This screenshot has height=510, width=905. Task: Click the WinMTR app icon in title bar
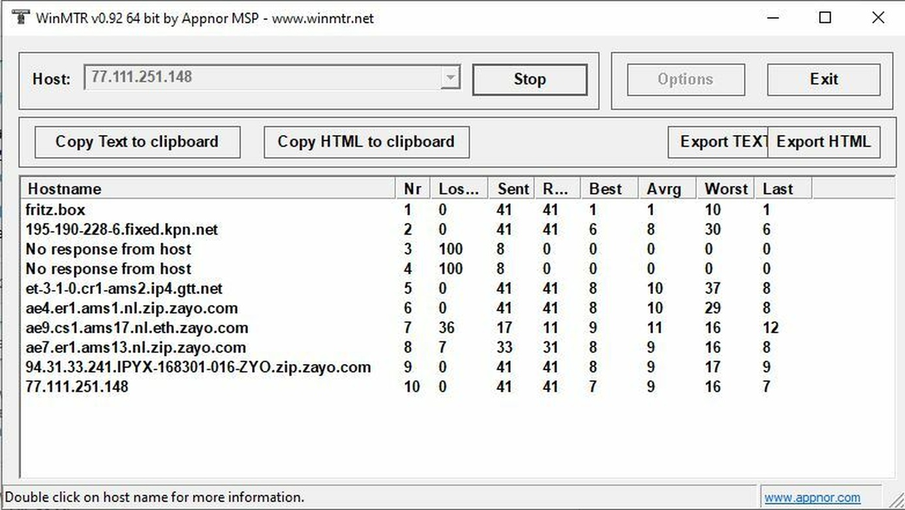pyautogui.click(x=21, y=17)
